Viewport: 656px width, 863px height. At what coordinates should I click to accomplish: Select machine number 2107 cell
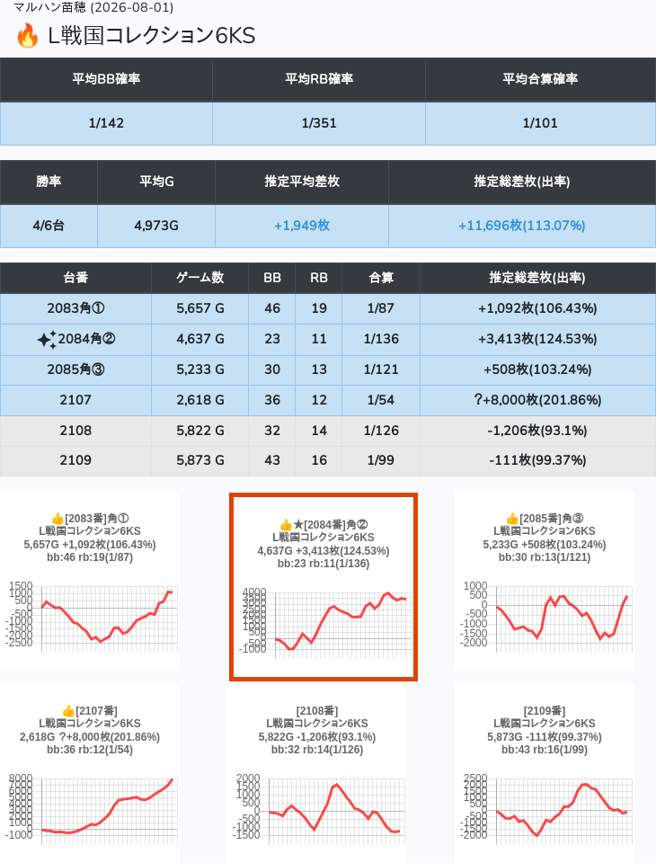76,400
